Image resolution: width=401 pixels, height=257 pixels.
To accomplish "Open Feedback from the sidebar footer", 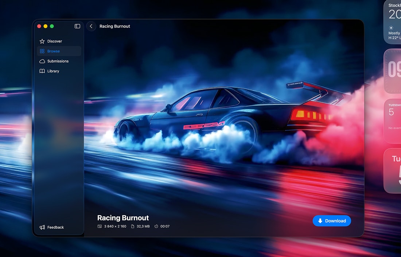I will pyautogui.click(x=55, y=227).
